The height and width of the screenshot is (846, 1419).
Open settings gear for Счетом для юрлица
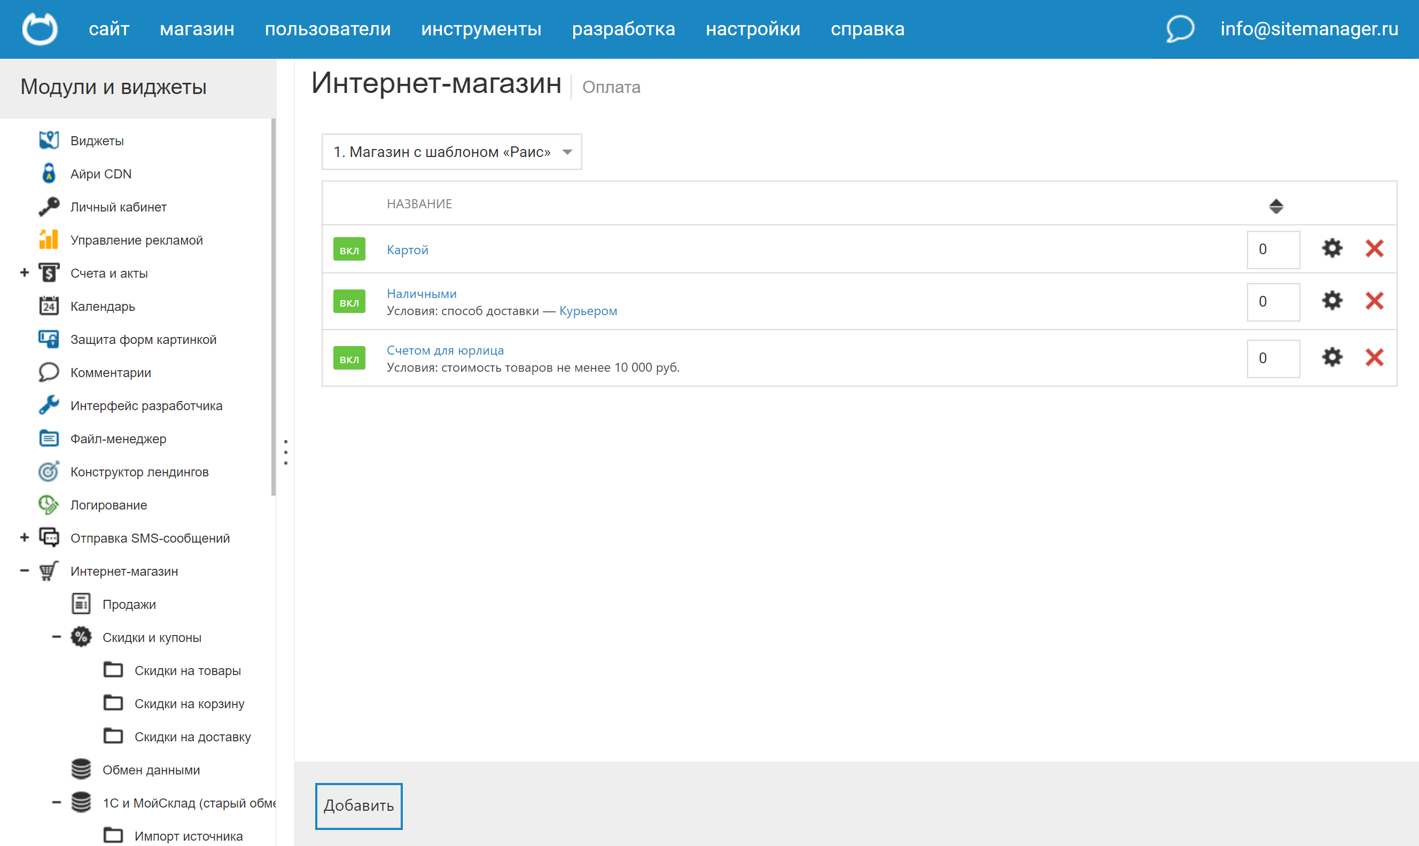pyautogui.click(x=1332, y=357)
